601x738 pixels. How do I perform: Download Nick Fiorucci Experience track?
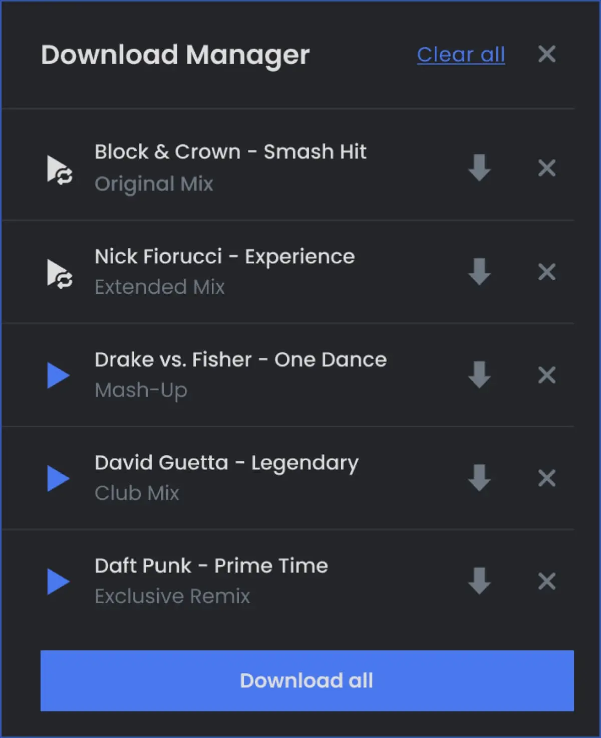479,272
